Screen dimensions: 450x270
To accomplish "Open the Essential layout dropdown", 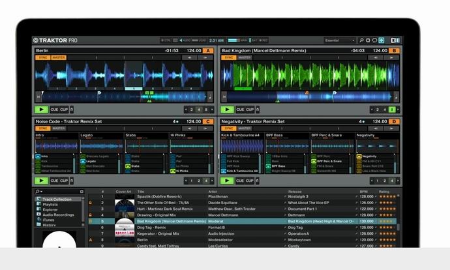I will pos(340,40).
